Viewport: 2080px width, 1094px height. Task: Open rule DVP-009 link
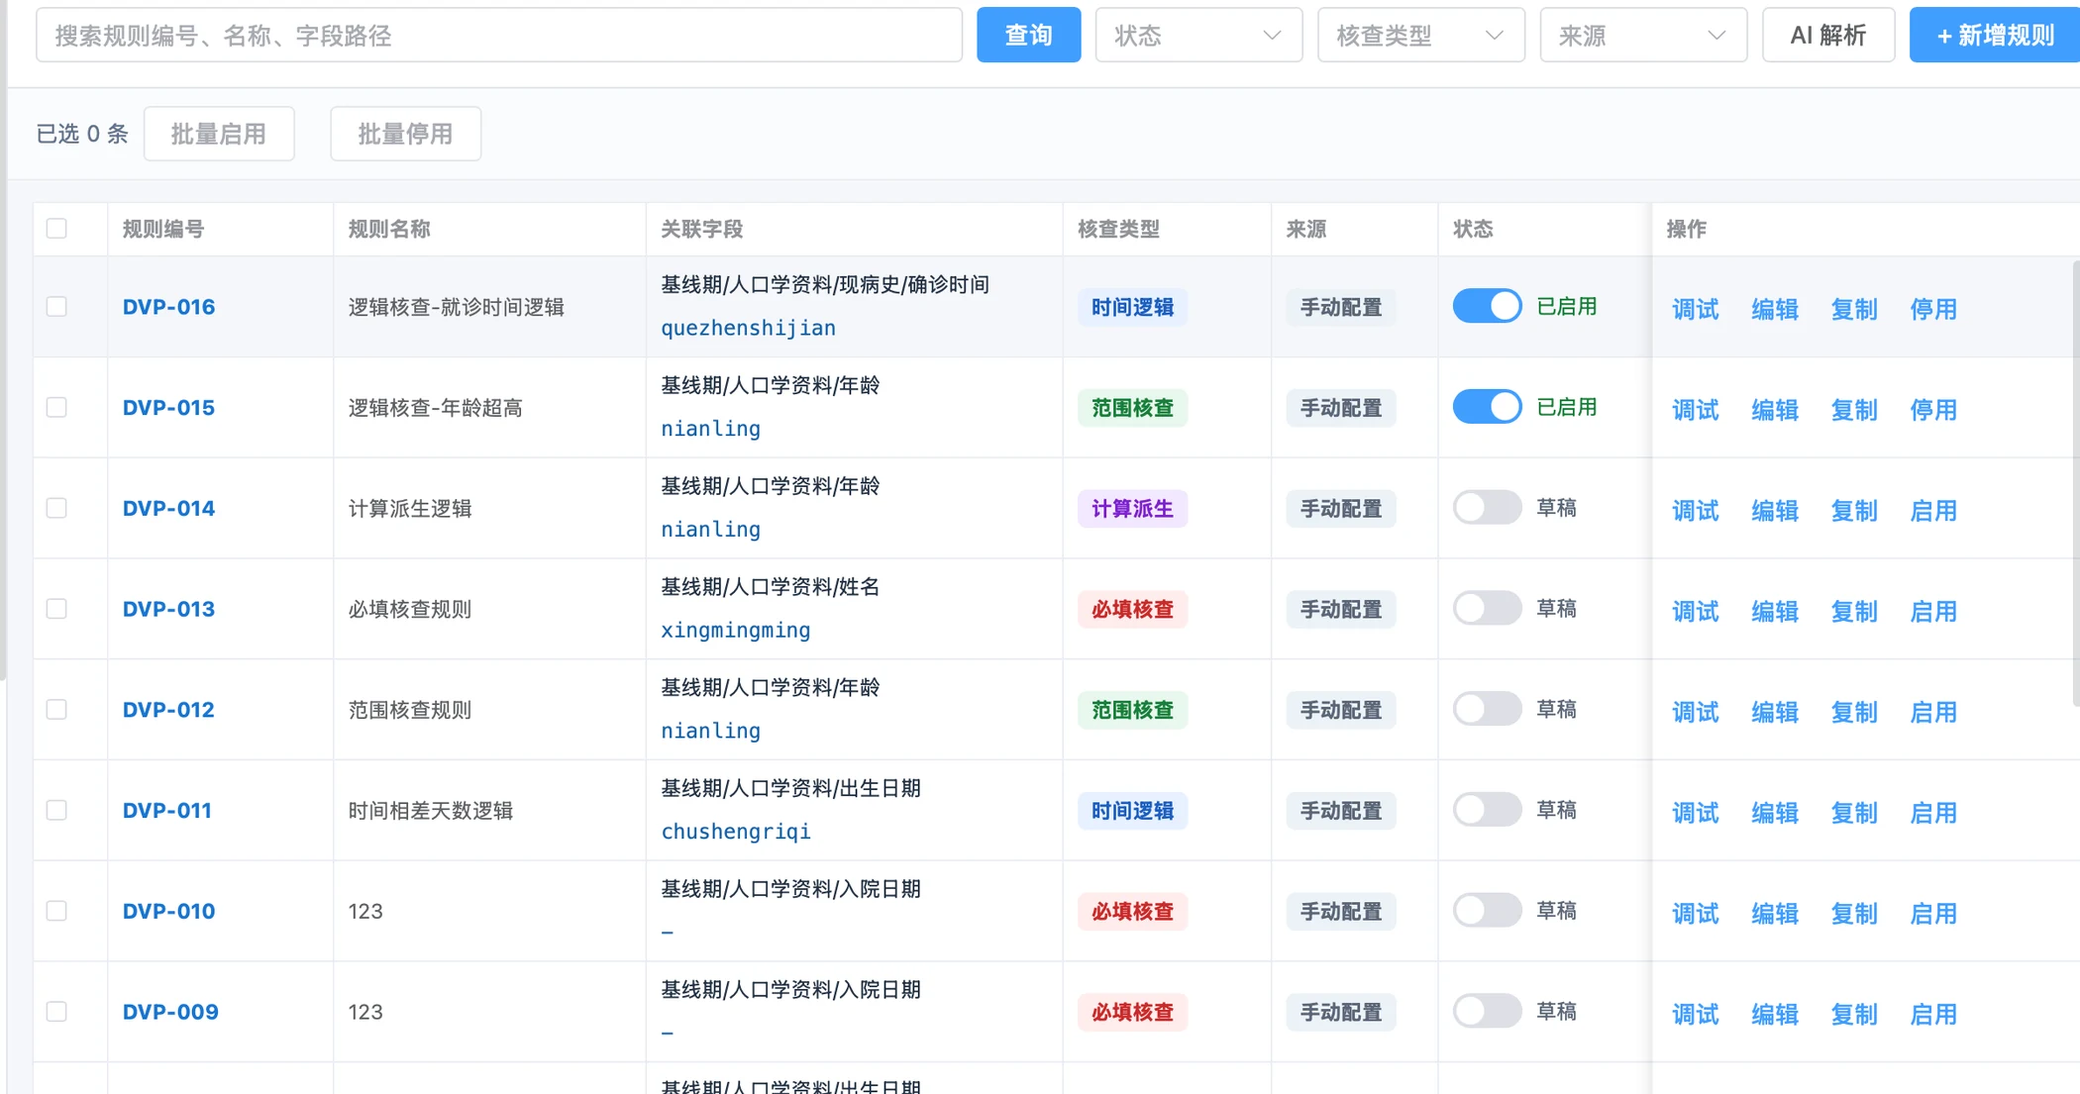tap(170, 1012)
